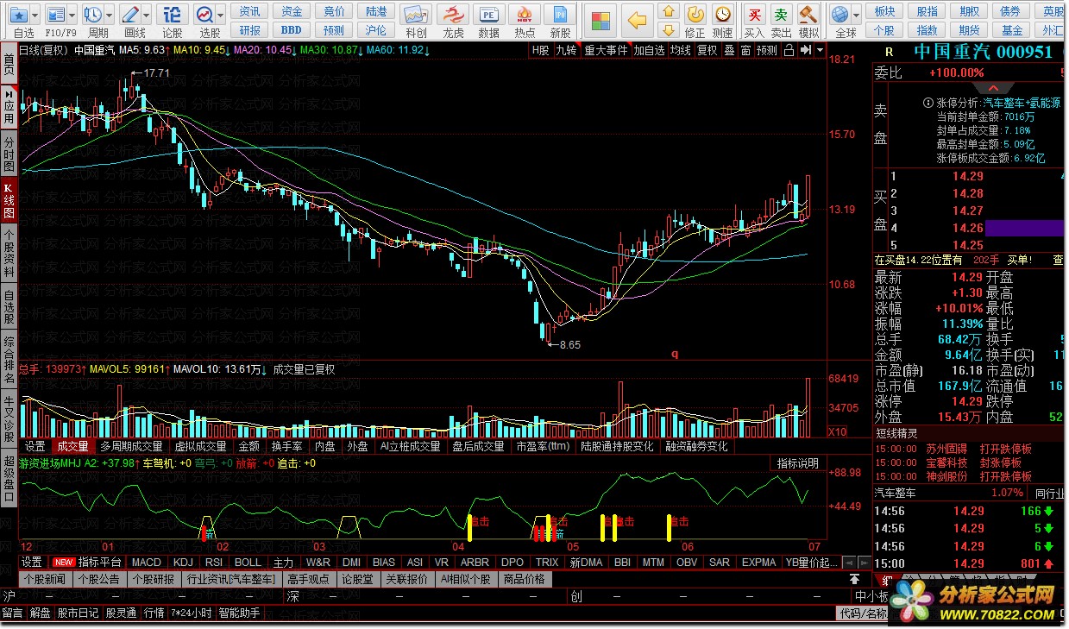Click the 板块 sector button
The image size is (1069, 629).
(x=884, y=11)
